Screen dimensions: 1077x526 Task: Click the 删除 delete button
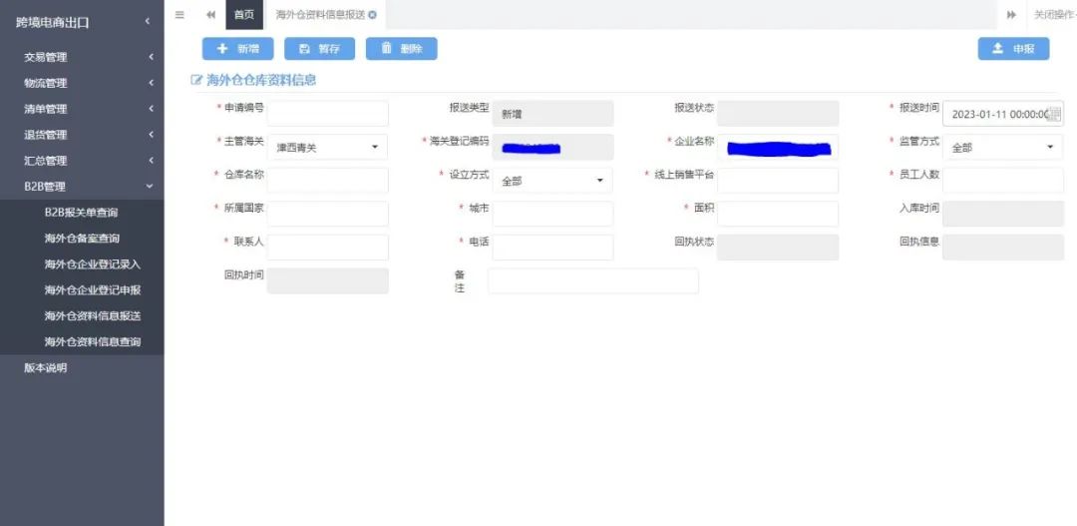click(401, 49)
